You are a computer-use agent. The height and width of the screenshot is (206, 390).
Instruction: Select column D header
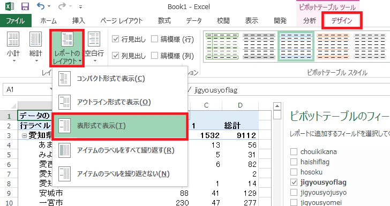[x=240, y=105]
